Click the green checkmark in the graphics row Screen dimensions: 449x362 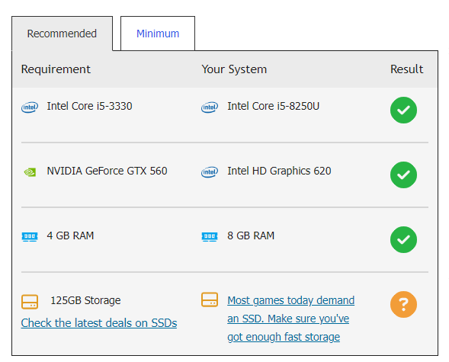pyautogui.click(x=403, y=175)
